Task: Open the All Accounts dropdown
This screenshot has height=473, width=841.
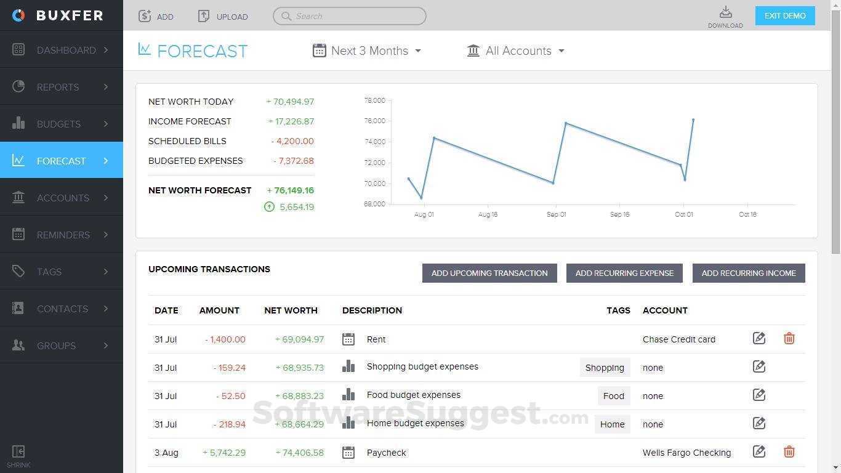Action: 516,51
